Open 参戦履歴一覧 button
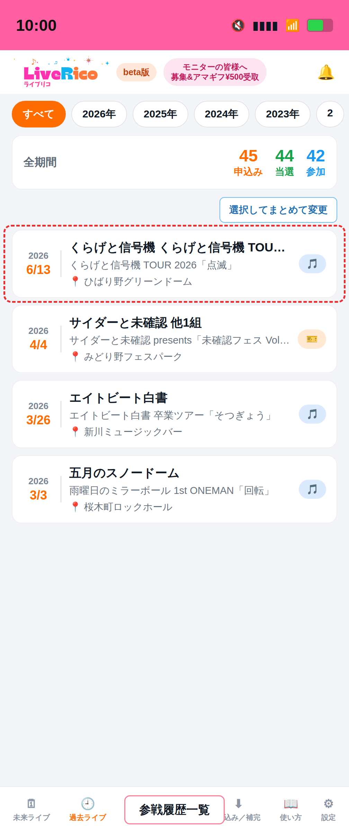 pyautogui.click(x=174, y=810)
